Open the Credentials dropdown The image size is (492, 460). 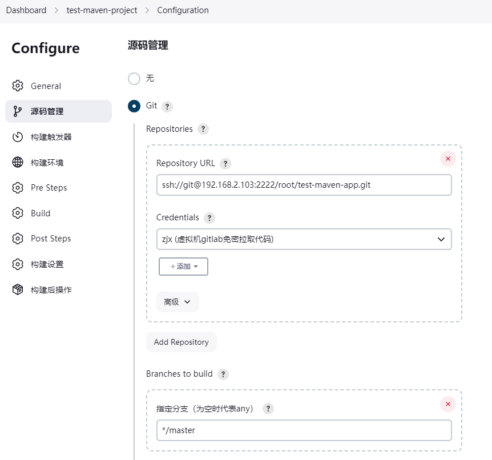[304, 239]
